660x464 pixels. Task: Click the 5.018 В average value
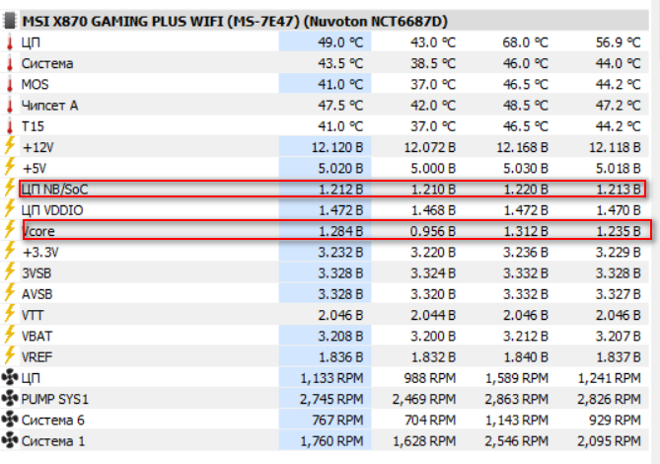[618, 169]
